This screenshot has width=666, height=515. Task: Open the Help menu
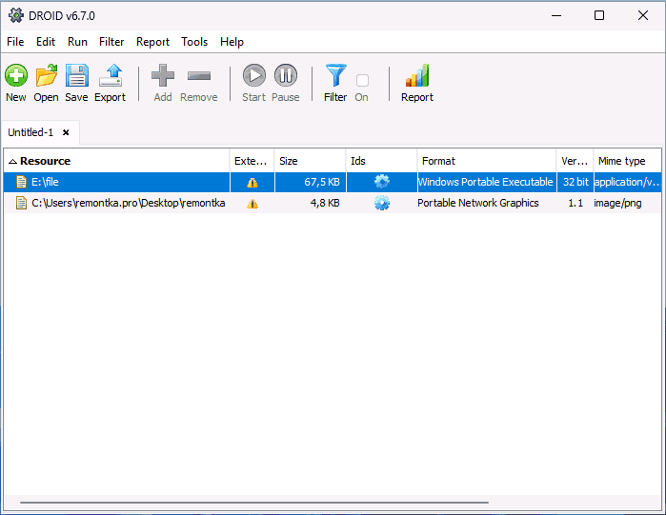tap(232, 42)
